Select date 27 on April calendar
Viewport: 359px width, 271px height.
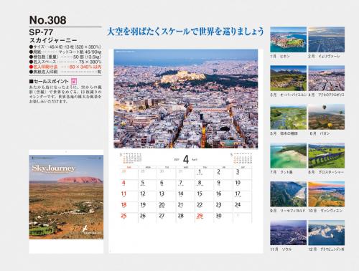click(x=162, y=216)
